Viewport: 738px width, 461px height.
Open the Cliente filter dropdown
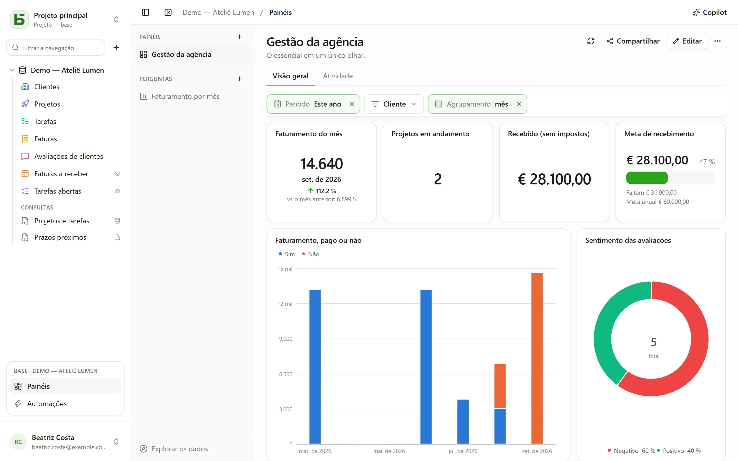[x=394, y=104]
